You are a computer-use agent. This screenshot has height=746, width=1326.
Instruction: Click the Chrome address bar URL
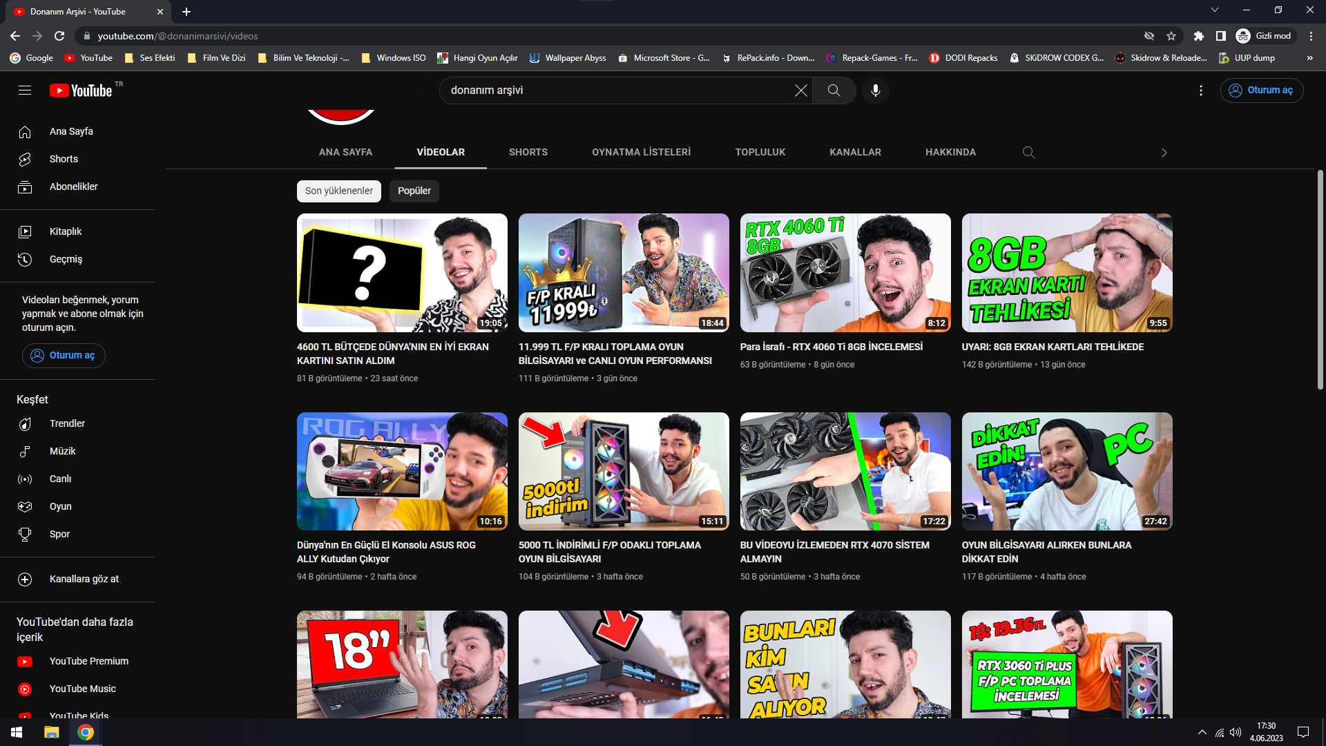(178, 36)
